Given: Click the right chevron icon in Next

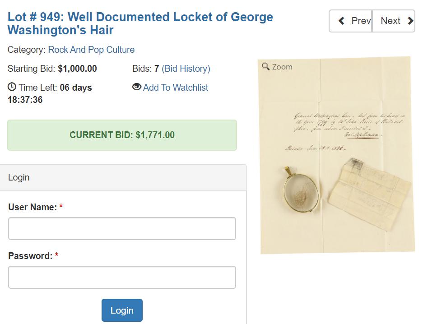Looking at the screenshot, I should [x=410, y=21].
